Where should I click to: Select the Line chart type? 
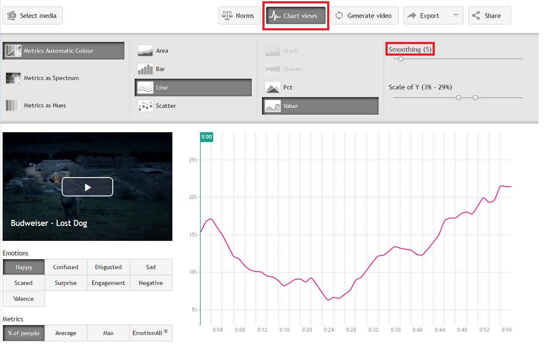[193, 87]
